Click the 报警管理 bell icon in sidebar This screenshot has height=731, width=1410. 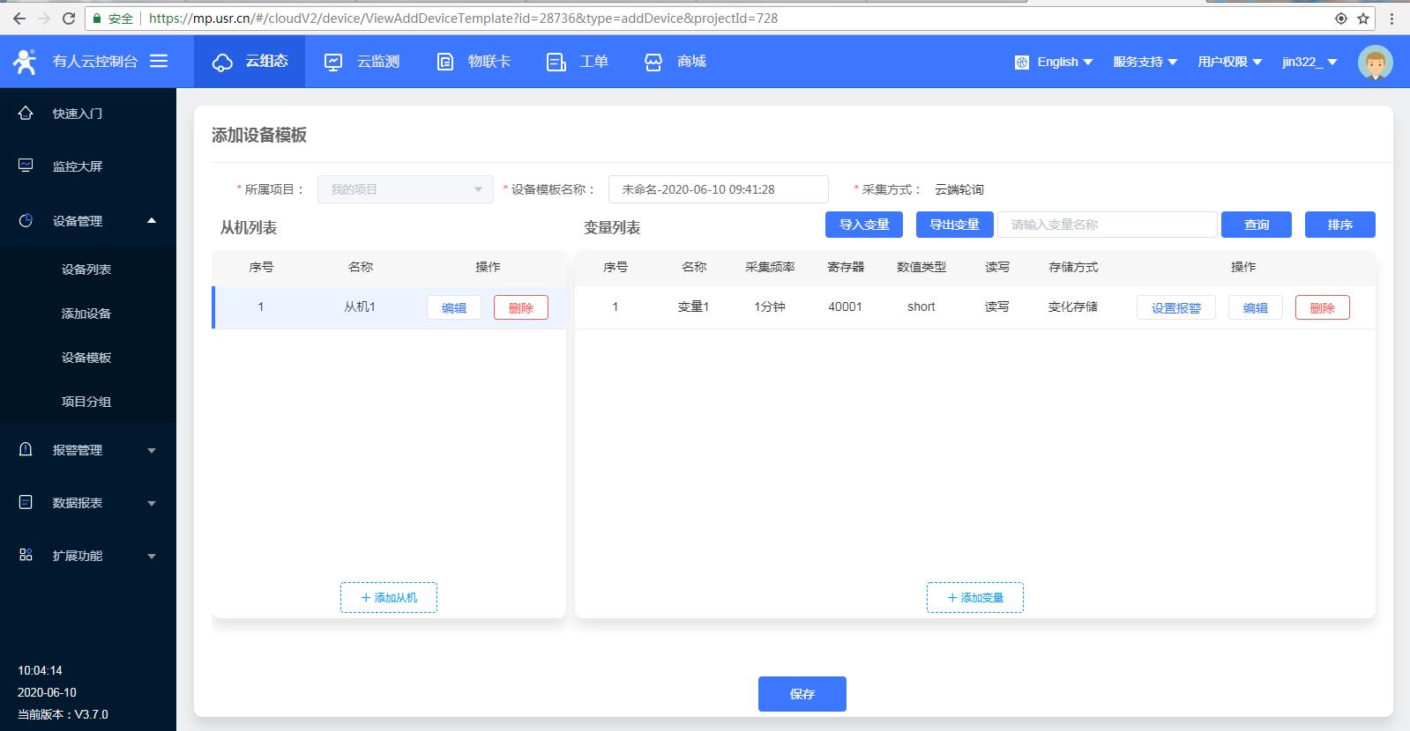coord(26,450)
